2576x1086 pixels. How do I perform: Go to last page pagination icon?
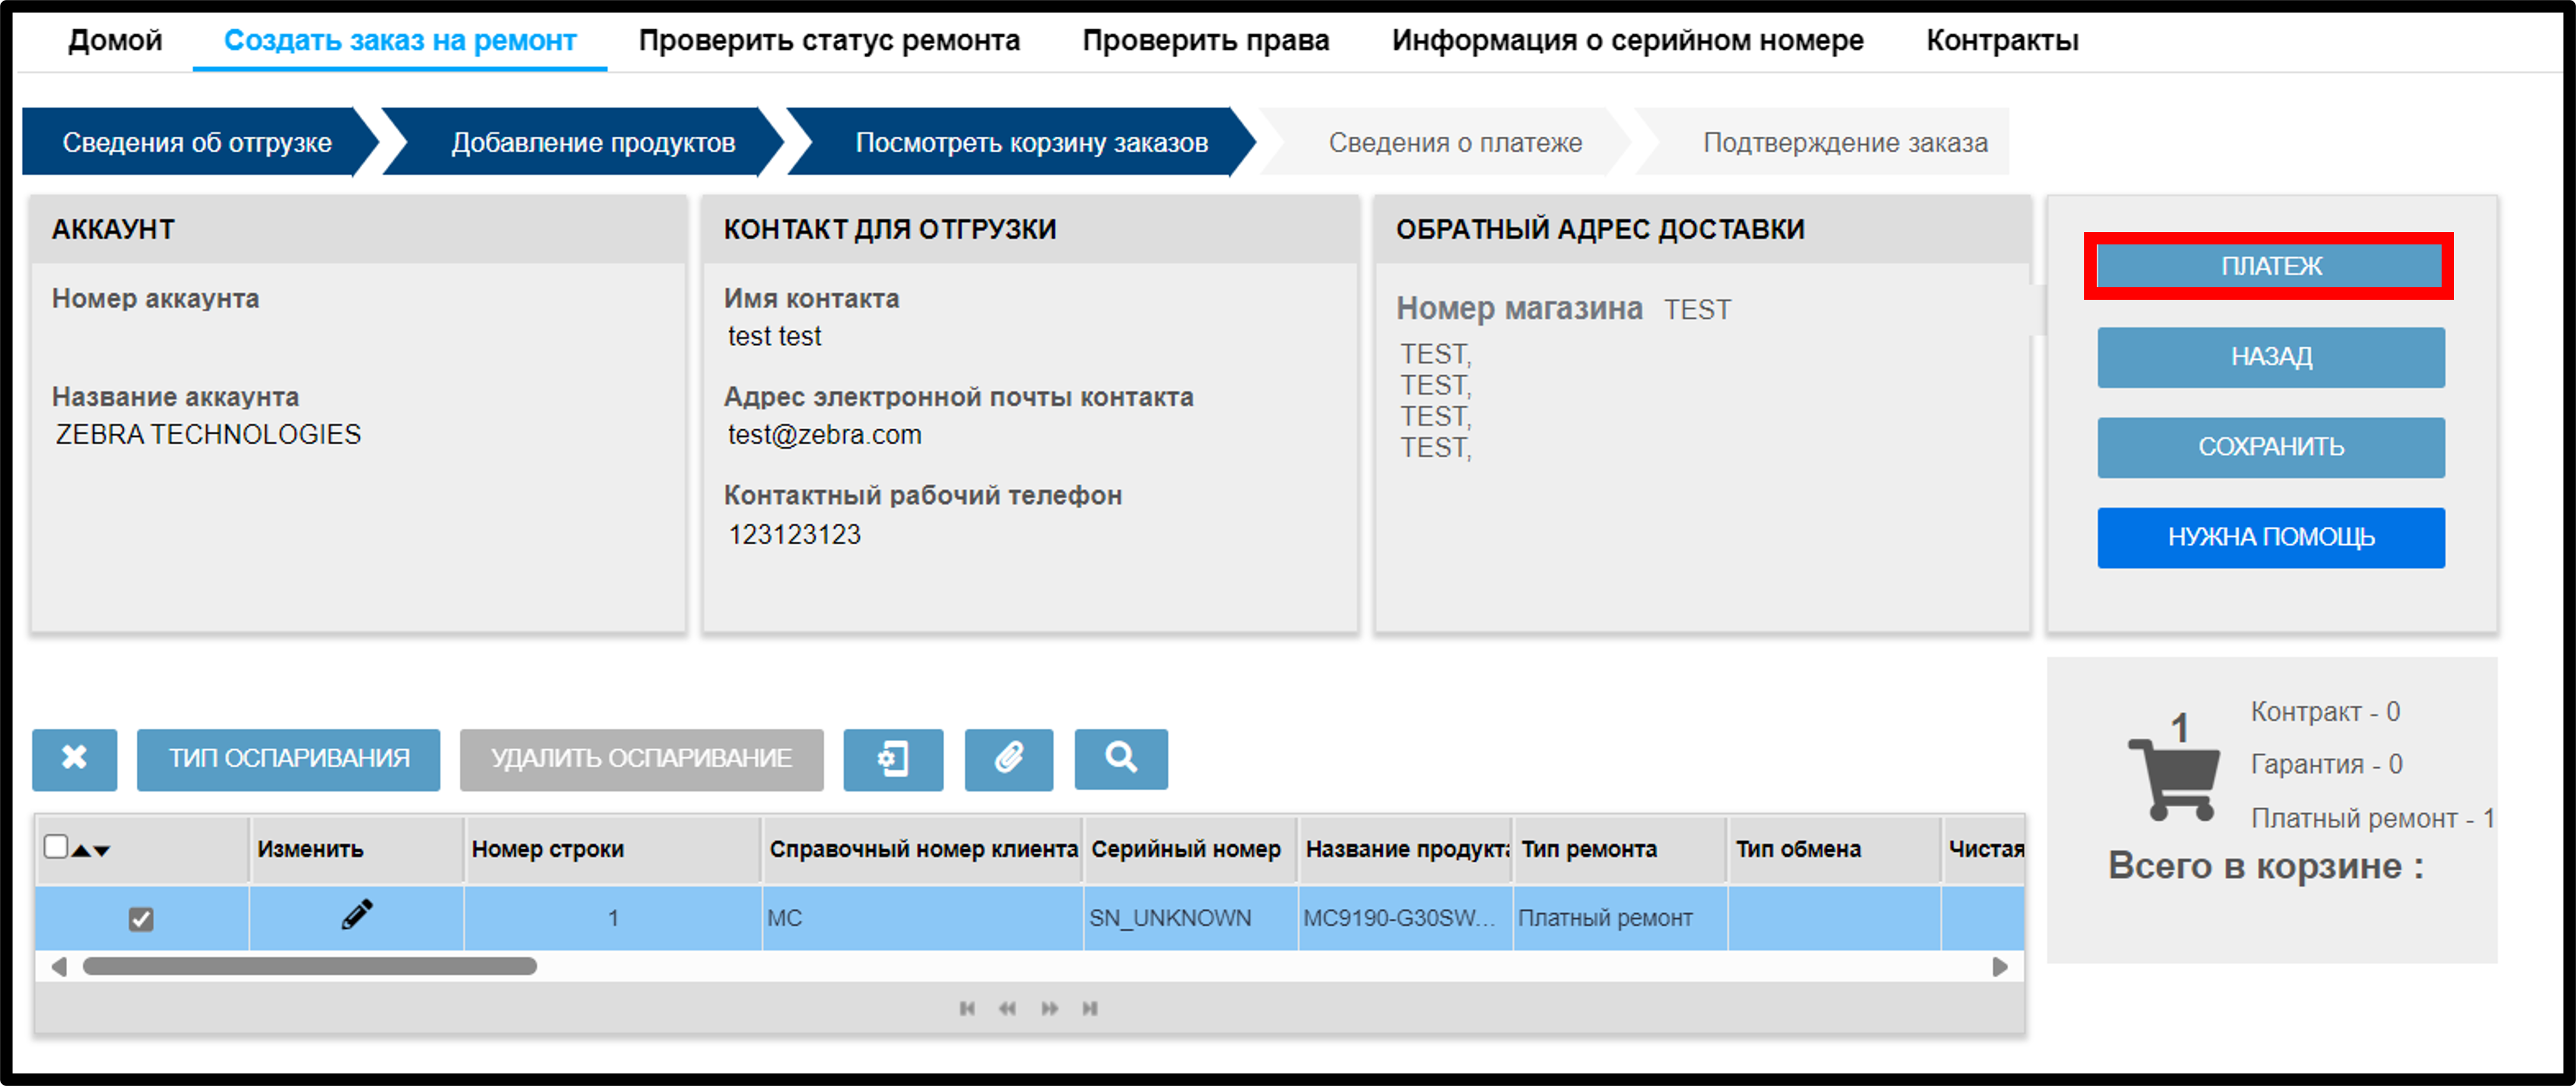point(1090,1008)
